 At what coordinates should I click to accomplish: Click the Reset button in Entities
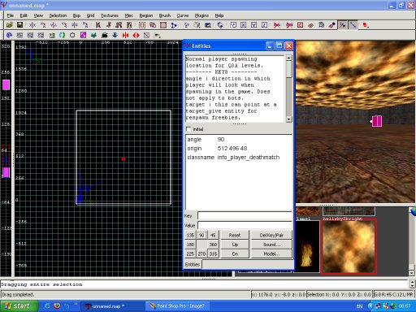[x=235, y=235]
